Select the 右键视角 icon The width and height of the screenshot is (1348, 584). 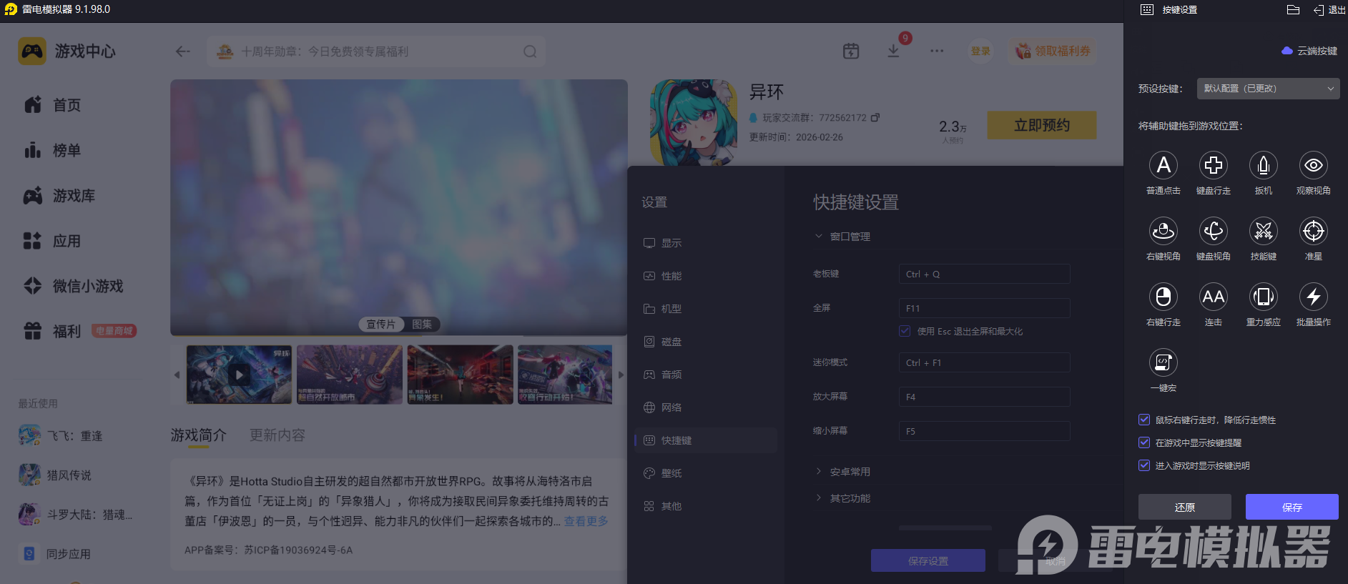point(1163,231)
